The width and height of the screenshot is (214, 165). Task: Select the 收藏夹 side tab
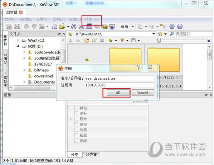pos(6,58)
